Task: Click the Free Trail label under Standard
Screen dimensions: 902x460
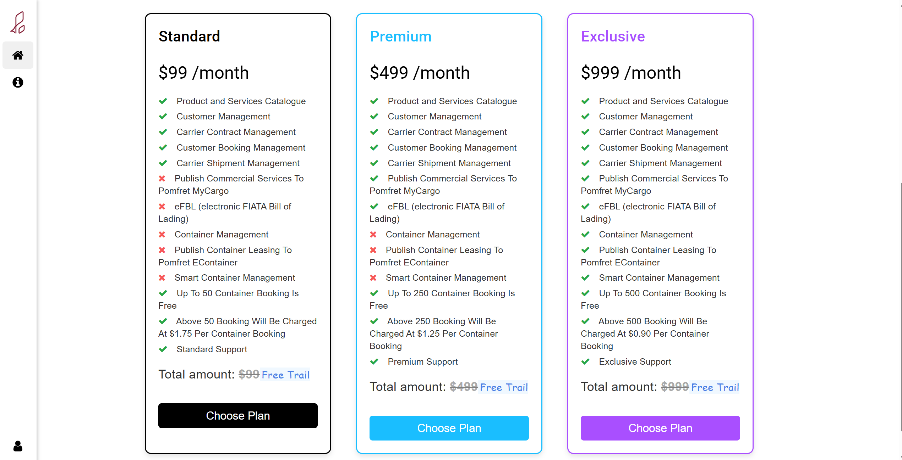Action: pos(285,375)
